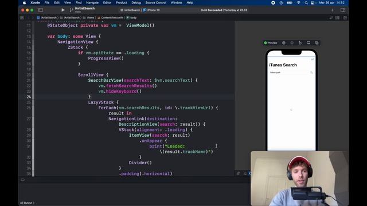367x206 pixels.
Task: Click the add library plus button
Action: click(333, 10)
